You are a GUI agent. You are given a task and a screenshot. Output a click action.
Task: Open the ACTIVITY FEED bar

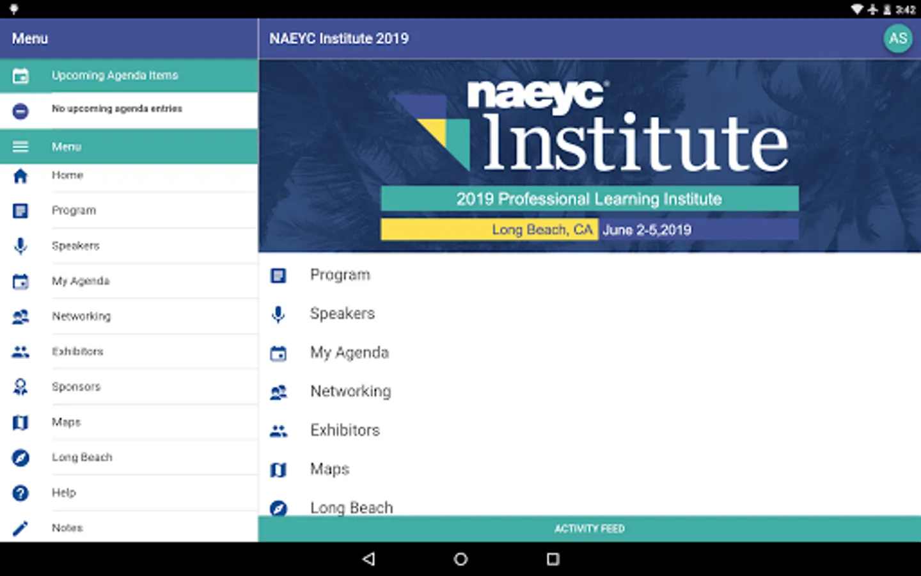point(589,529)
